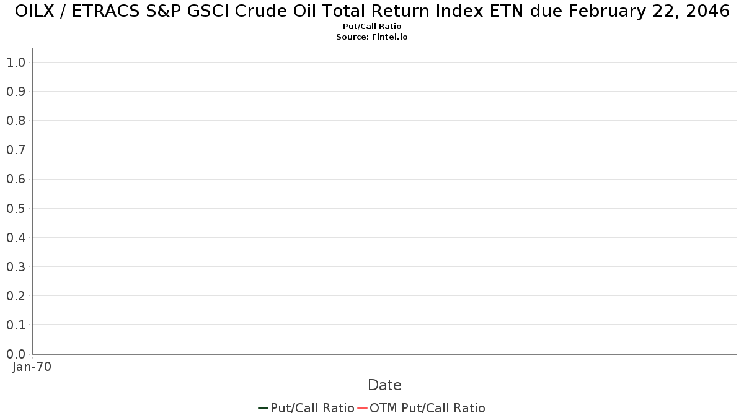The width and height of the screenshot is (744, 418).
Task: Click the 0.0 y-axis label
Action: 15,354
